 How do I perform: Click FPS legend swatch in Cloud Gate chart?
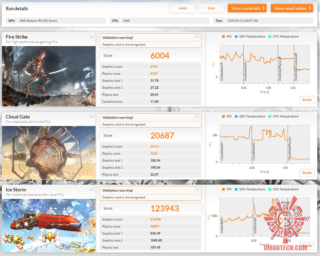pos(223,116)
